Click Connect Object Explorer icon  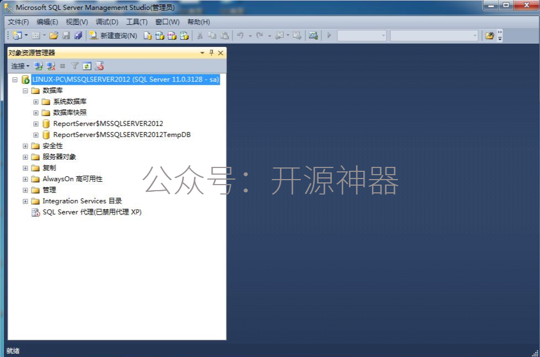(39, 66)
